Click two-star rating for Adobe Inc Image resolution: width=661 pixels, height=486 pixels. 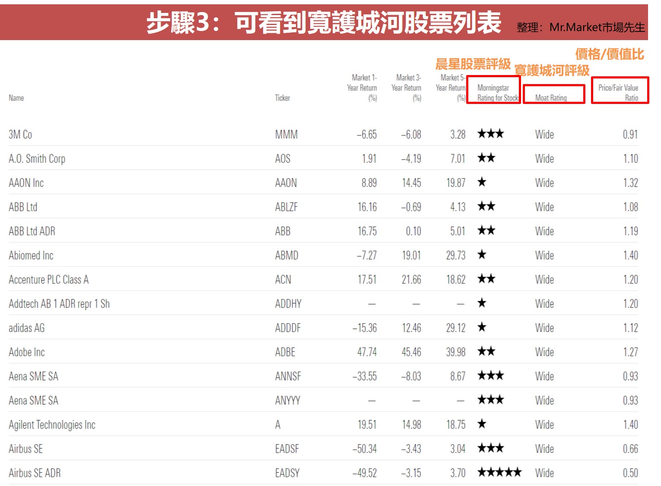[486, 351]
